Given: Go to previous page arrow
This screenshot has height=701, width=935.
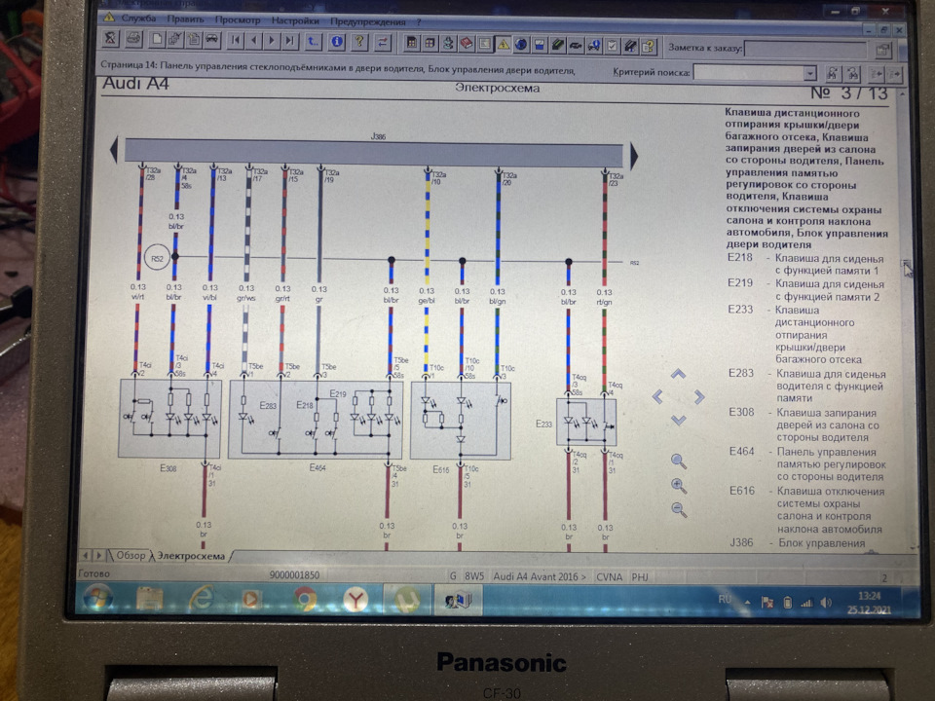Looking at the screenshot, I should [254, 41].
